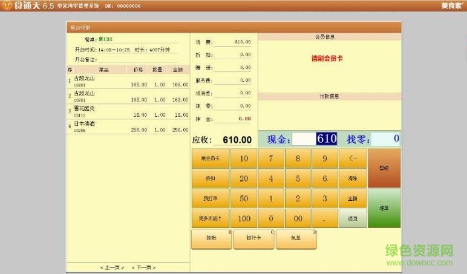Tap the 50 quick amount key
This screenshot has height=274, width=467.
click(244, 198)
